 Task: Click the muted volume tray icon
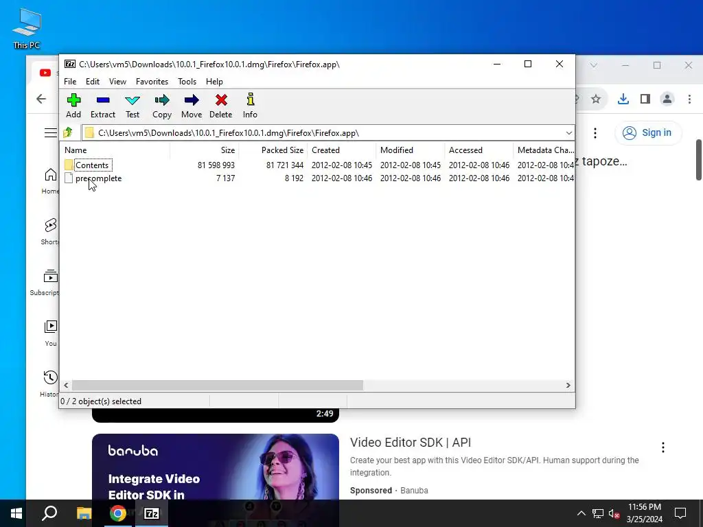pos(614,513)
